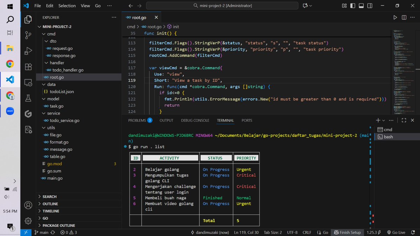Open the Selection menu
The width and height of the screenshot is (420, 236).
67,6
